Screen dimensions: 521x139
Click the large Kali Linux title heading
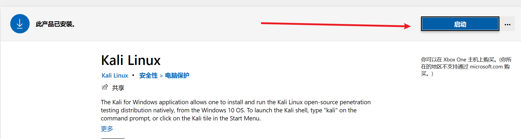131,60
